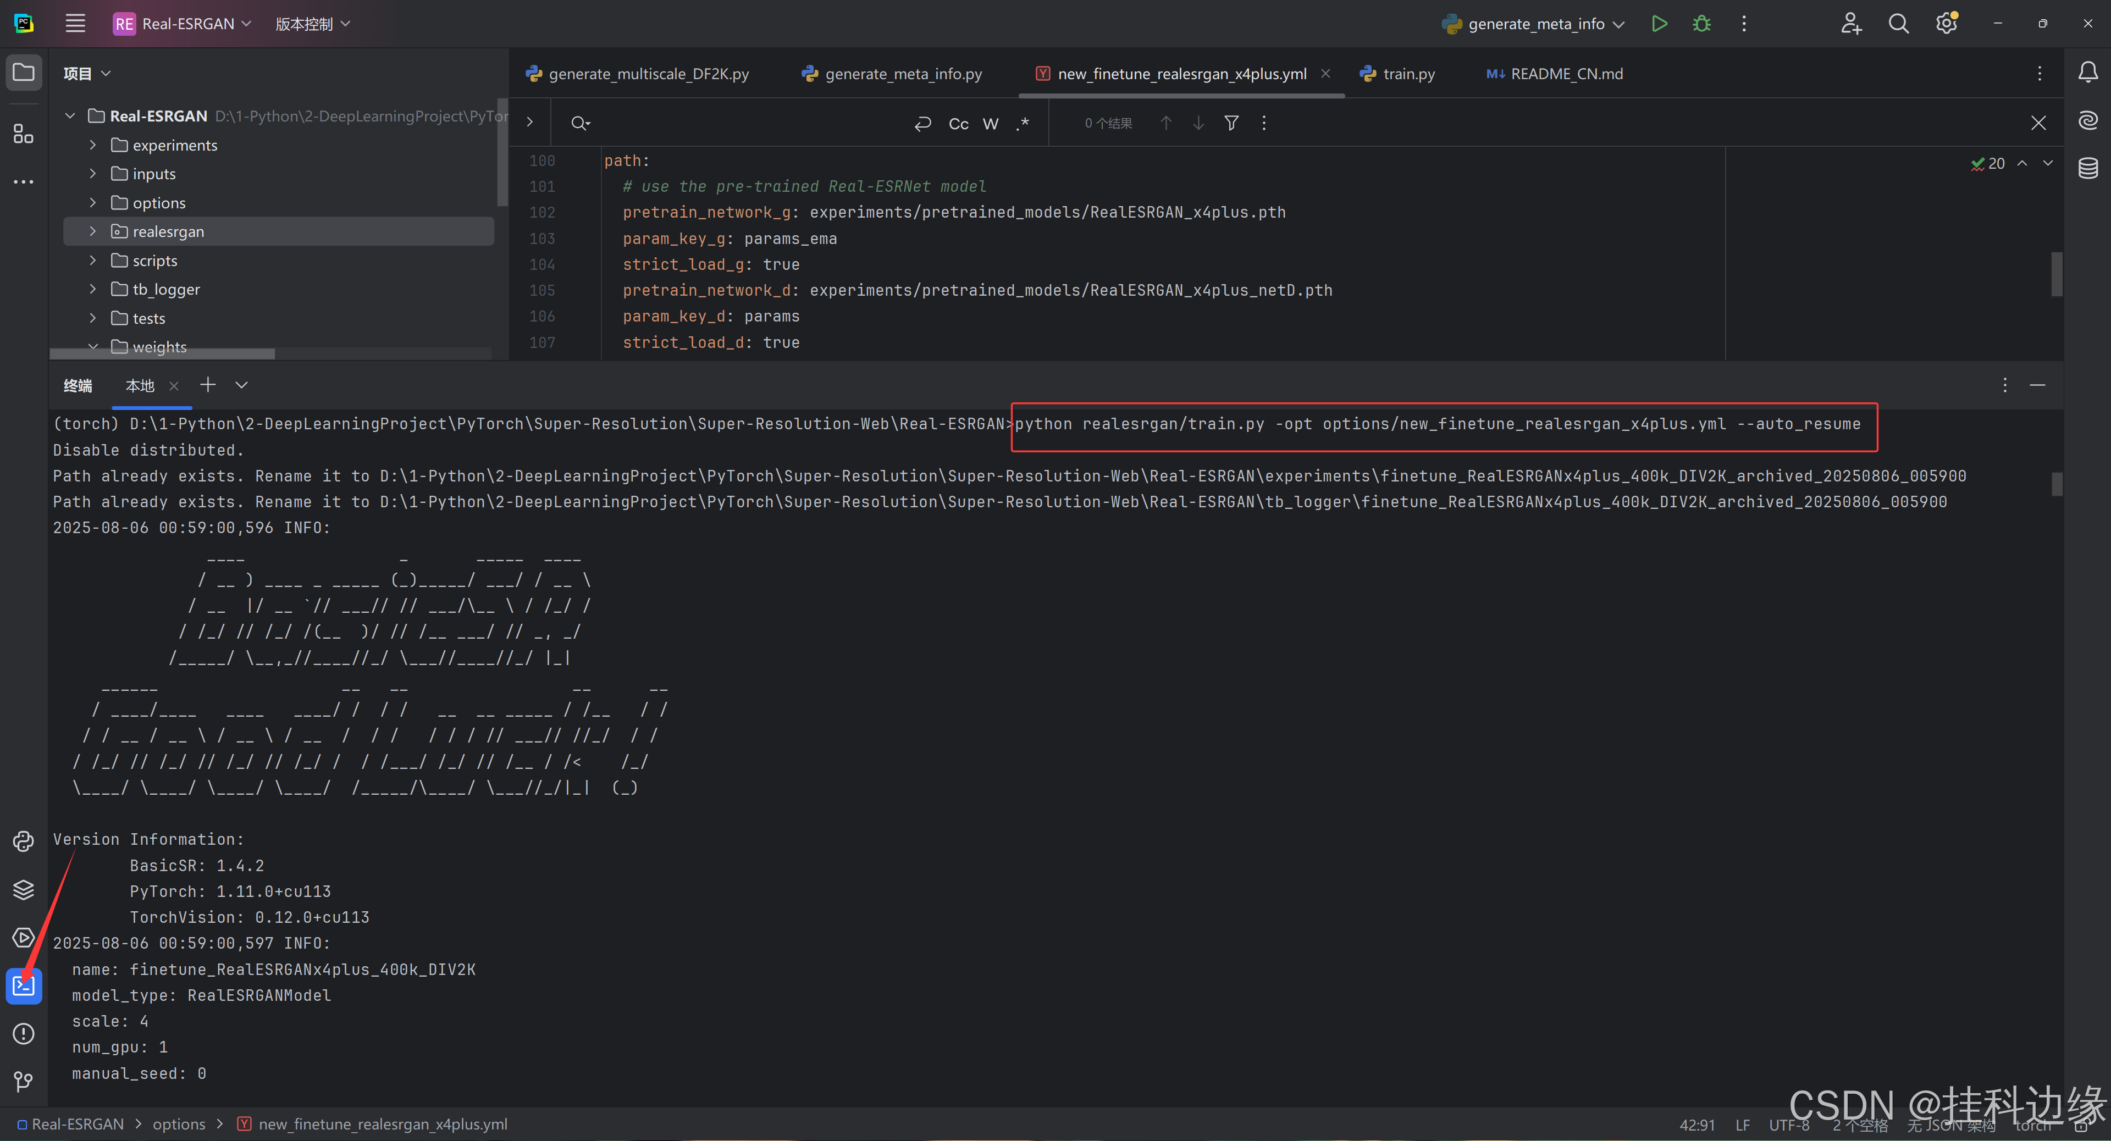Open the Services tool window icon

tap(24, 937)
